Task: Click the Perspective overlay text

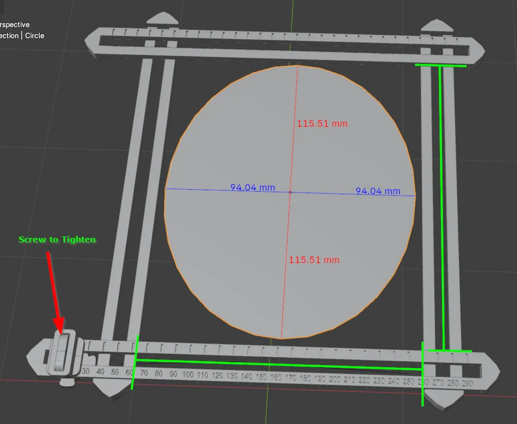Action: (16, 24)
